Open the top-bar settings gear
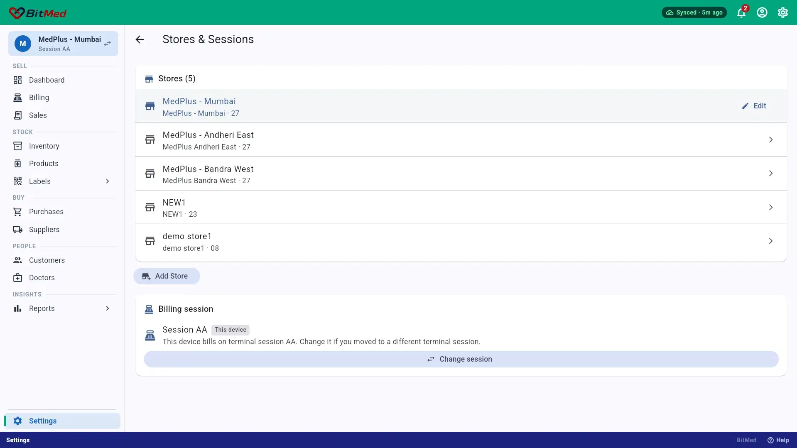 tap(783, 12)
